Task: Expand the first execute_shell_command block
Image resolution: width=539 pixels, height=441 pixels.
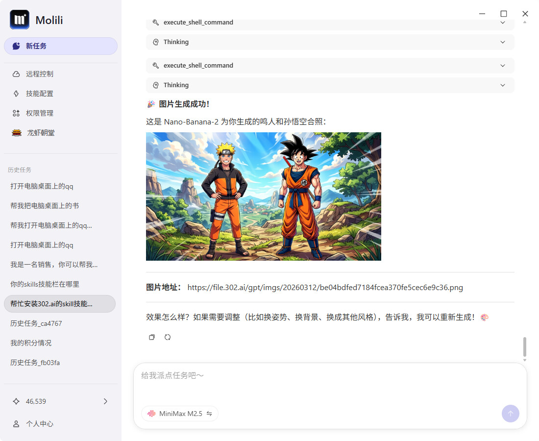Action: pyautogui.click(x=330, y=23)
